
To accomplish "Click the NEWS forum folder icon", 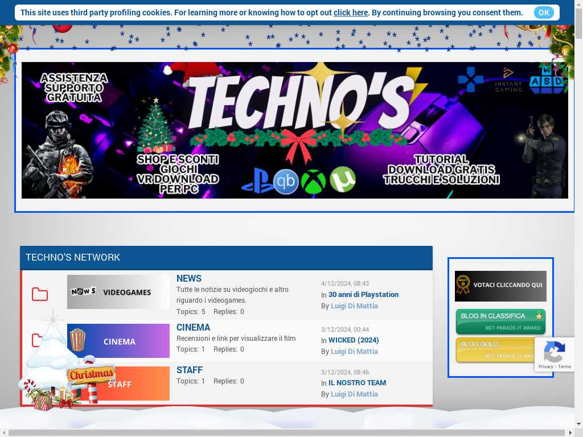I will point(40,294).
